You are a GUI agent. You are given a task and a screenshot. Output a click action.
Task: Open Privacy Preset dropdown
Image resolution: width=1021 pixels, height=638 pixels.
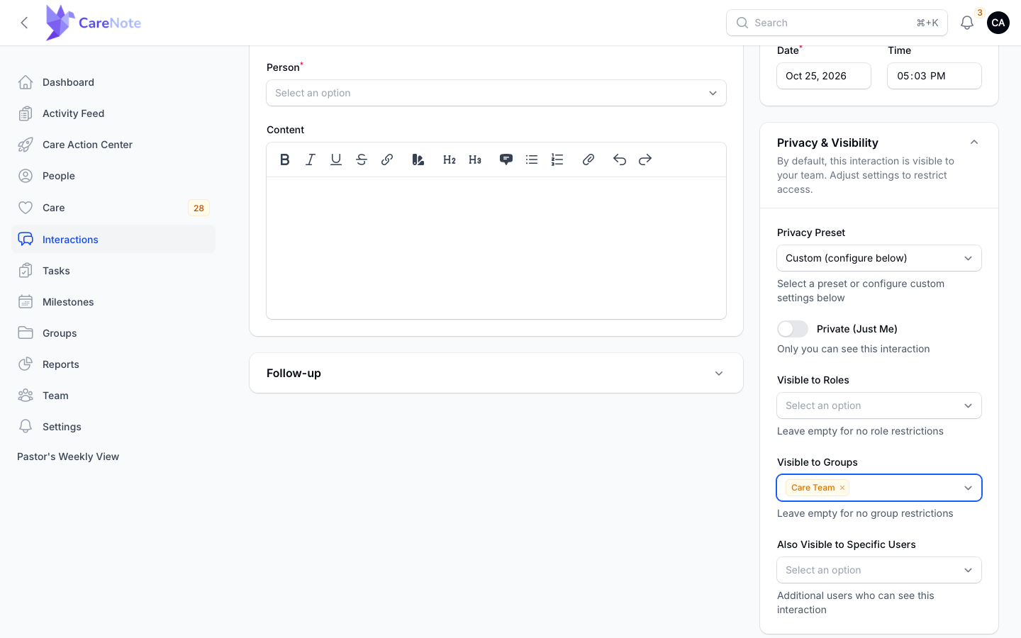(879, 258)
